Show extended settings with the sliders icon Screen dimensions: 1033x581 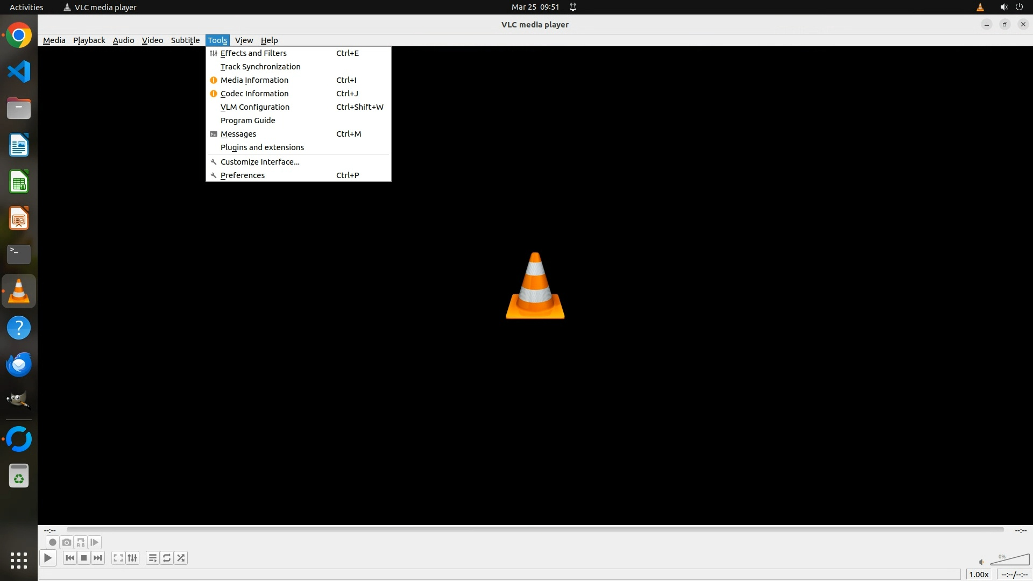(x=132, y=558)
